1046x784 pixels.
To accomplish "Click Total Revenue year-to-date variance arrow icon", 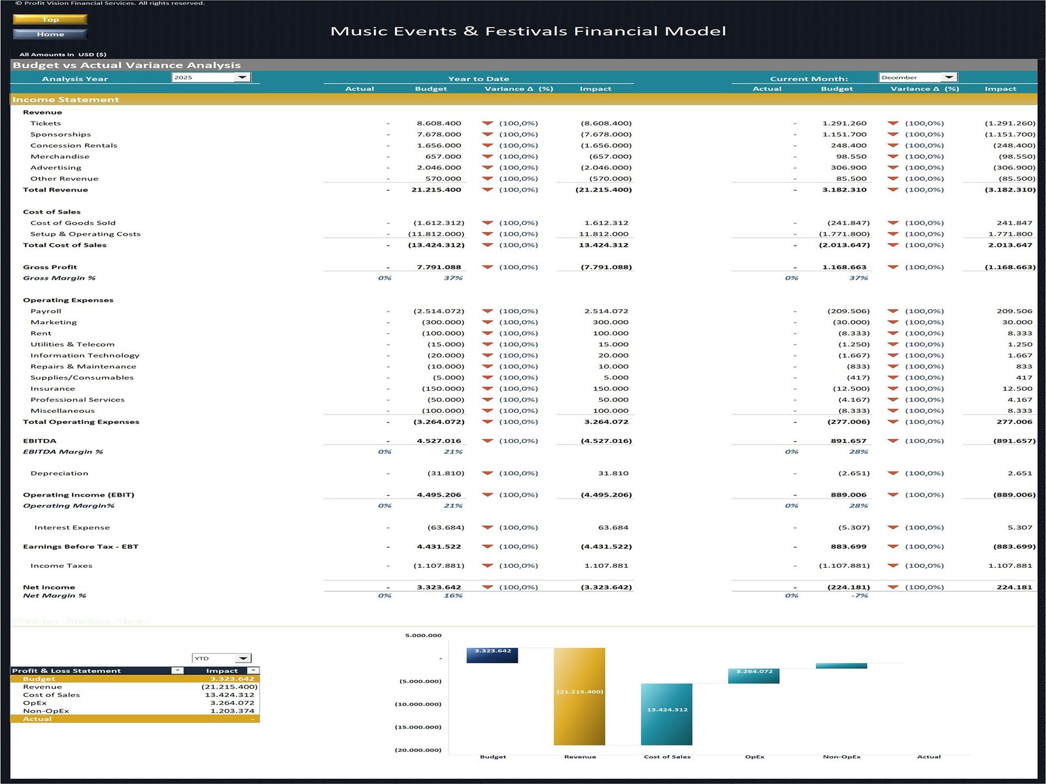I will 487,190.
